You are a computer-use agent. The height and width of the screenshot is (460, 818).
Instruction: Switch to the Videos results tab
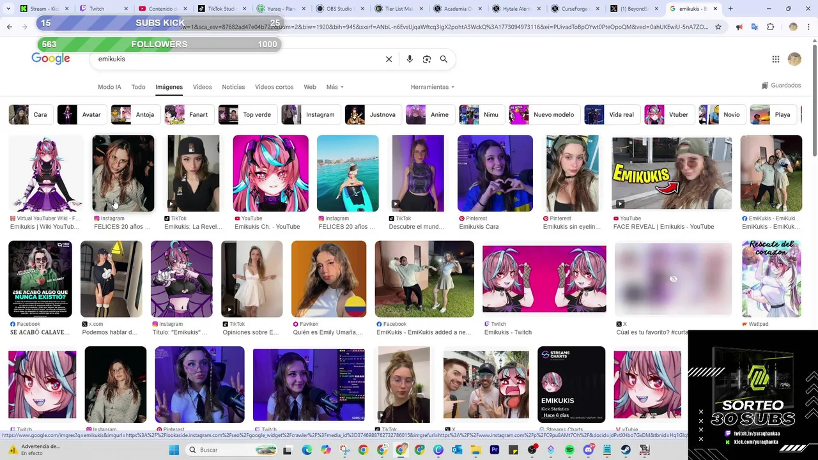coord(202,87)
